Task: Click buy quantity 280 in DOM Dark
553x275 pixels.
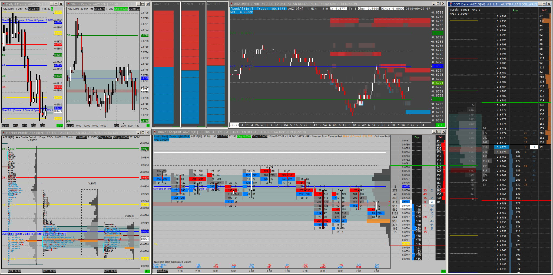Action: point(518,180)
